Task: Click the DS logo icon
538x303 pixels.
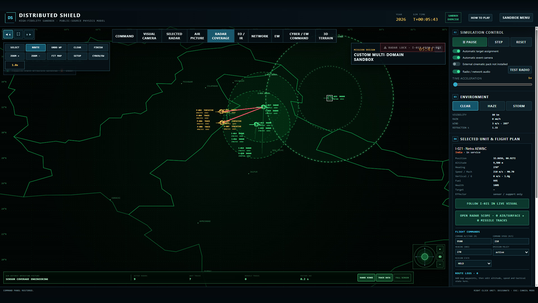Action: pos(10,18)
